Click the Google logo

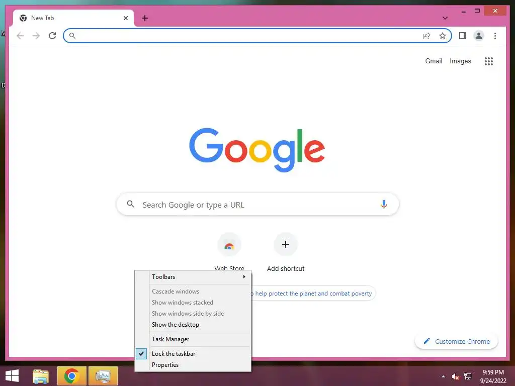pos(257,150)
